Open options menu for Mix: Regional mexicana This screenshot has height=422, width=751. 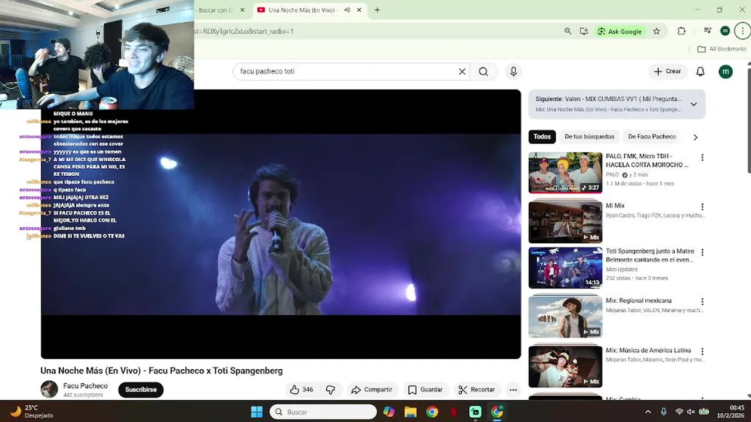702,302
